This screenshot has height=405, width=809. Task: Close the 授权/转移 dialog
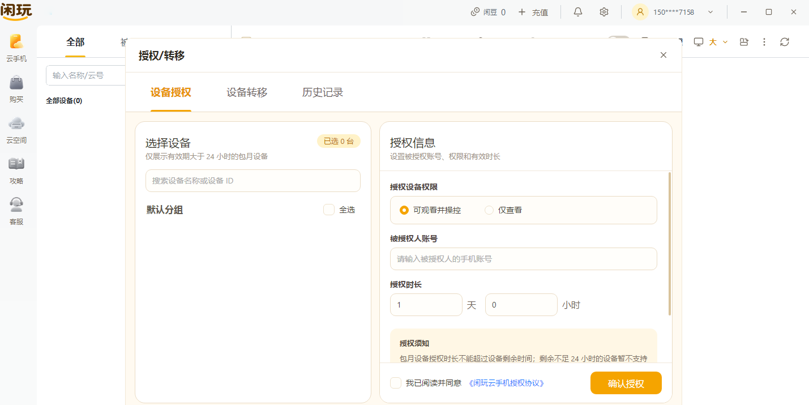pos(664,55)
